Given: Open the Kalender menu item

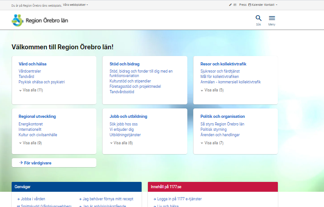Looking at the screenshot, I should 257,4.
